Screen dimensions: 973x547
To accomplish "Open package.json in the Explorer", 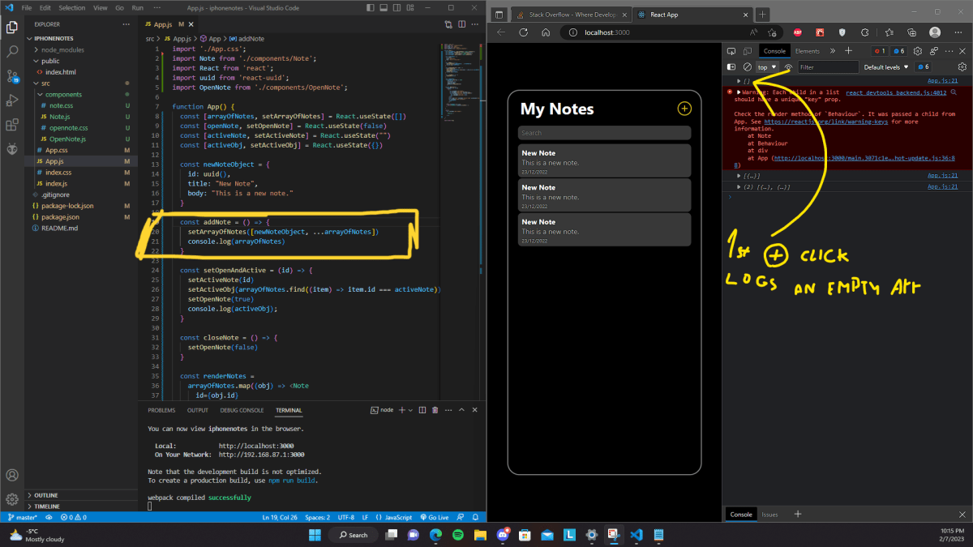I will pos(60,217).
